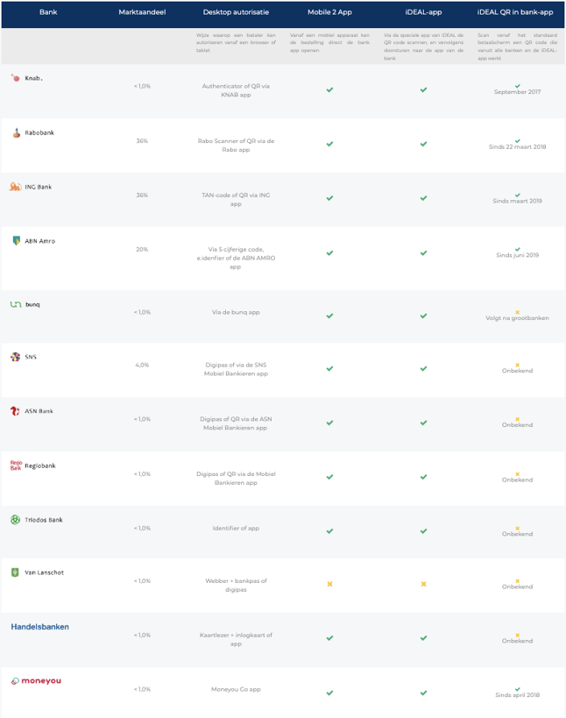The height and width of the screenshot is (718, 566).
Task: Select the Desktop autorisatie column header
Action: pyautogui.click(x=236, y=12)
